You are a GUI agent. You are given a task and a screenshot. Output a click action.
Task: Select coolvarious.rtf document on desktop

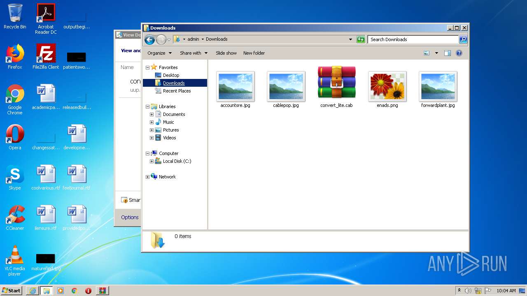[x=46, y=178]
